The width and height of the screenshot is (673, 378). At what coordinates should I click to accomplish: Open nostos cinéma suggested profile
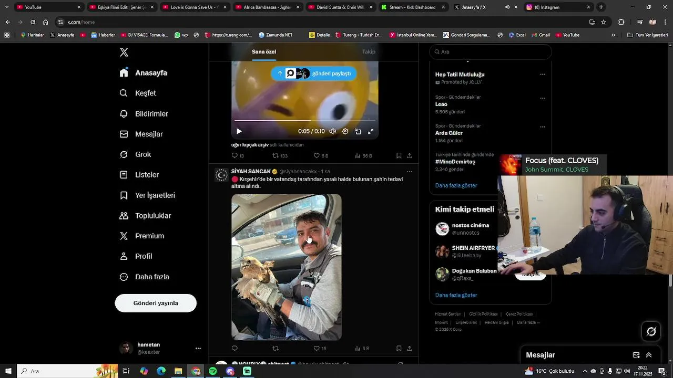click(471, 225)
